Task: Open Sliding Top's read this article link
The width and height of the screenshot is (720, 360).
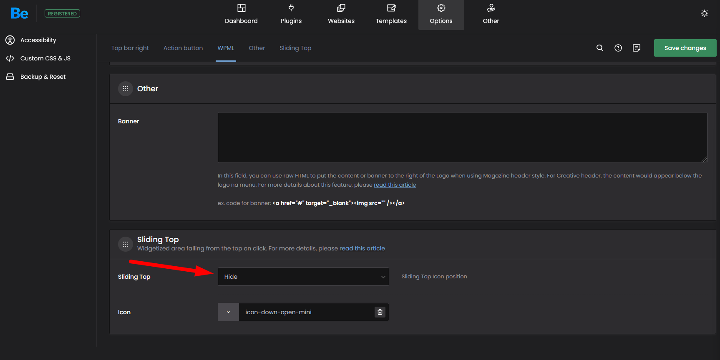Action: pyautogui.click(x=362, y=248)
